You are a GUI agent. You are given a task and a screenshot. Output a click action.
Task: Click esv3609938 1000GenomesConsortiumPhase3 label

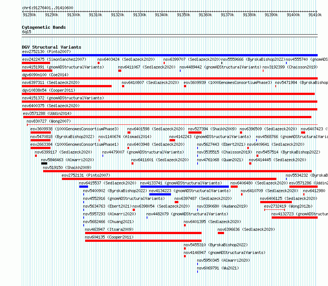(74, 129)
